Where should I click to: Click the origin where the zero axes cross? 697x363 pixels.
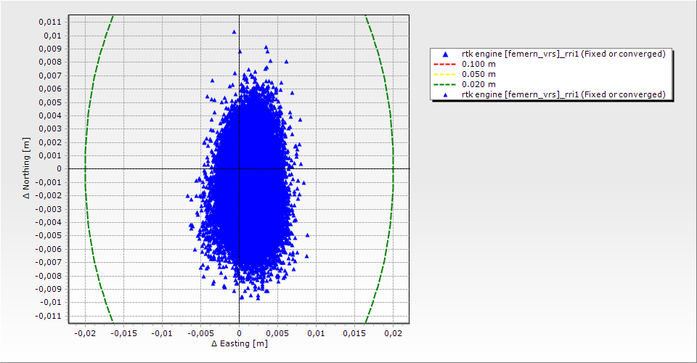tap(239, 168)
